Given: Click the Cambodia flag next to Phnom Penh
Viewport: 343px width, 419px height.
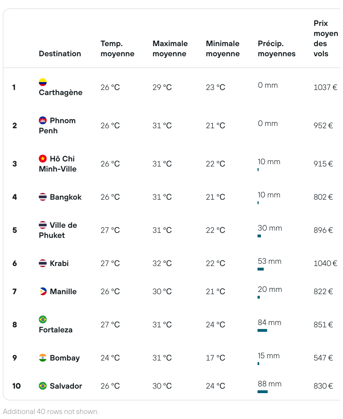Looking at the screenshot, I should tap(43, 120).
